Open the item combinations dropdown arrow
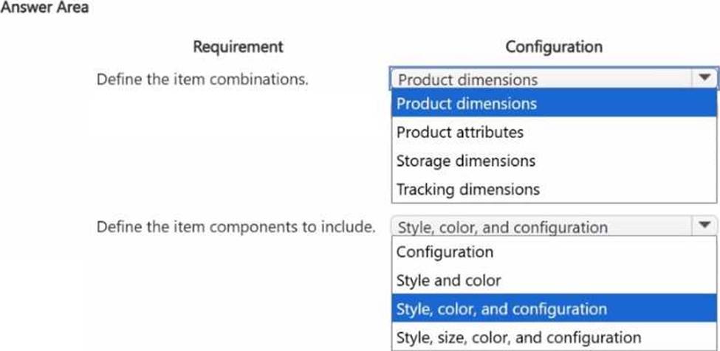Viewport: 720px width, 351px height. (704, 78)
